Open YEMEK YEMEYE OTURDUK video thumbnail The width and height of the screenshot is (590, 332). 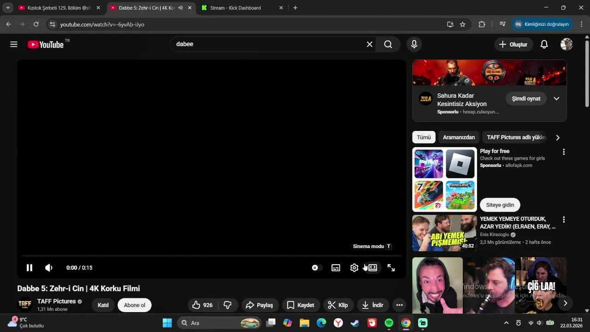point(444,233)
